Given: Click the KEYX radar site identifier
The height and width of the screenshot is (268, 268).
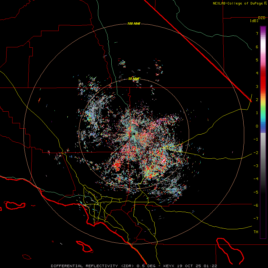Looking at the screenshot, I should (x=169, y=266).
